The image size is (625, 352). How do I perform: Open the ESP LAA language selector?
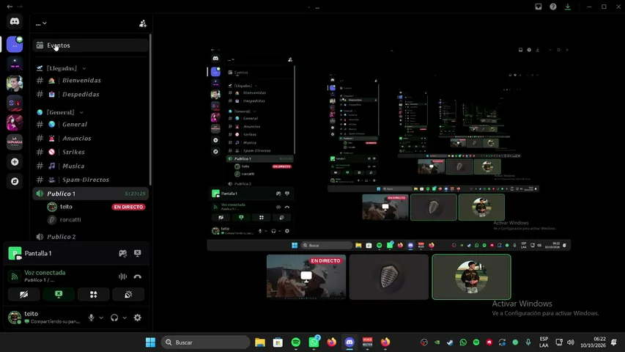coord(544,342)
